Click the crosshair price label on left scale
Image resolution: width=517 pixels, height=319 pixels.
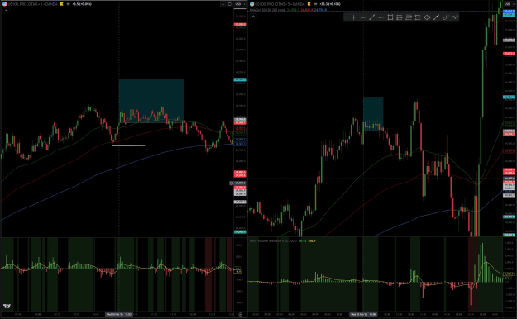240,183
